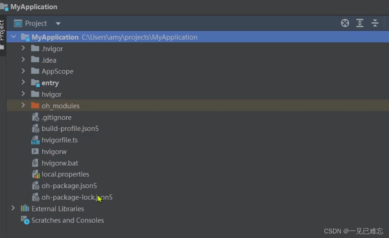Image resolution: width=389 pixels, height=238 pixels.
Task: Open the Project view dropdown arrow
Action: [58, 23]
